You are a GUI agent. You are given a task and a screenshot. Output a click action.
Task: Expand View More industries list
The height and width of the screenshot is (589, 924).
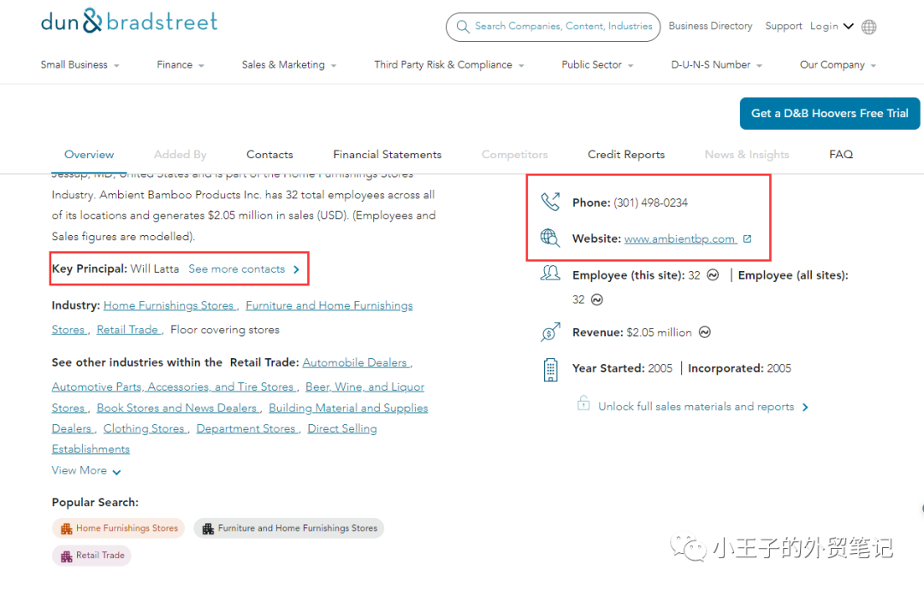[86, 471]
